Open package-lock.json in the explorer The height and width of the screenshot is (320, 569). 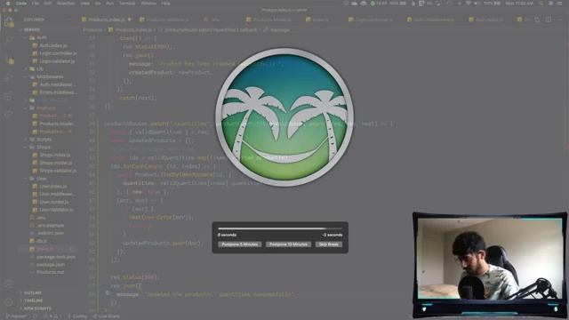[x=56, y=257]
